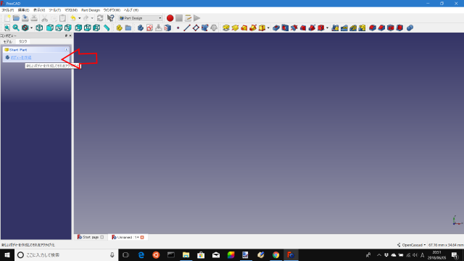Float the combo view panel

tap(66, 36)
